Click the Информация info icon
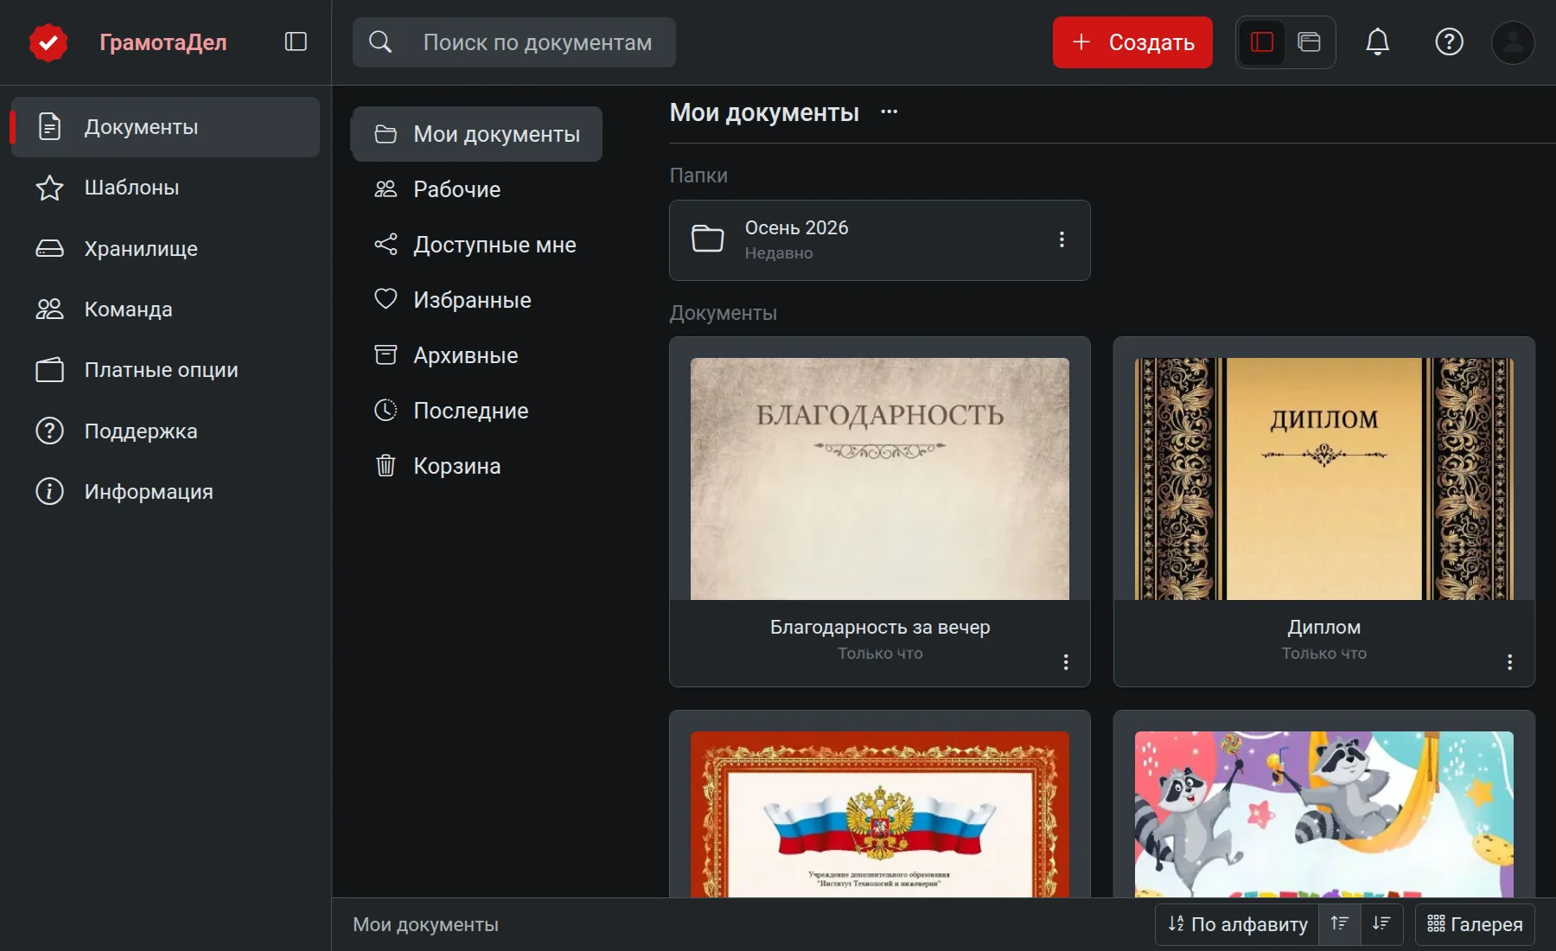This screenshot has height=951, width=1556. pos(49,491)
